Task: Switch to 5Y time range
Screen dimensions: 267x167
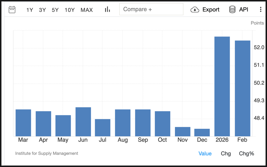Action: pos(55,10)
